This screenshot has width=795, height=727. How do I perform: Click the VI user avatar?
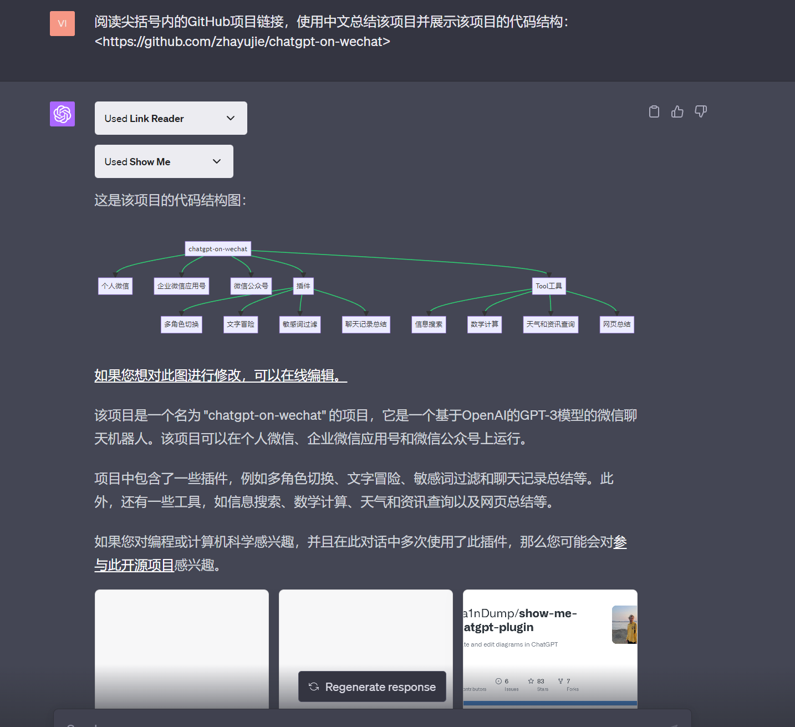click(62, 23)
